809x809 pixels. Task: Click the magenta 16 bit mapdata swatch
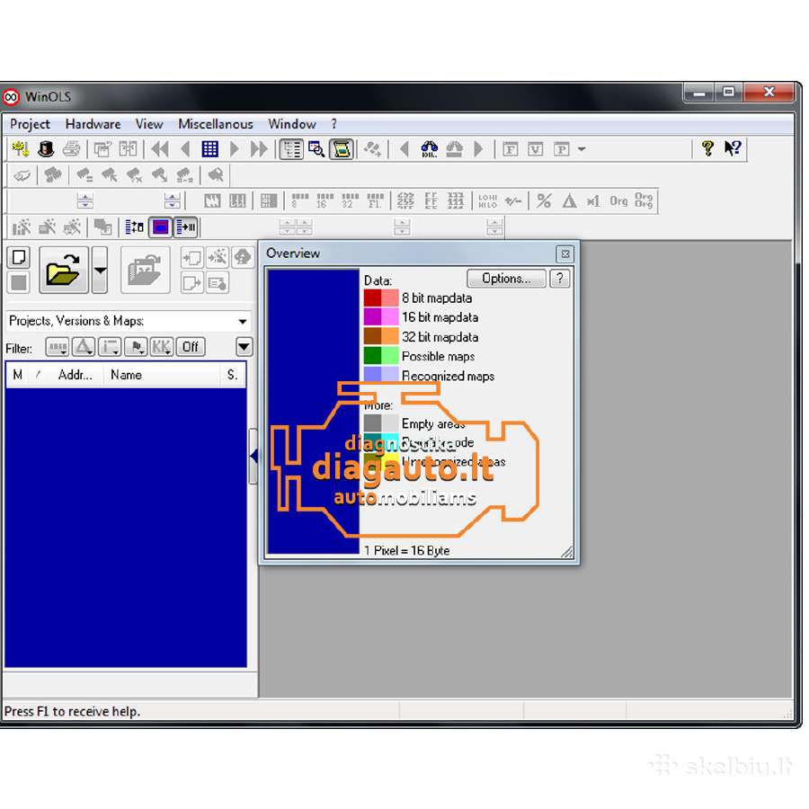click(372, 317)
